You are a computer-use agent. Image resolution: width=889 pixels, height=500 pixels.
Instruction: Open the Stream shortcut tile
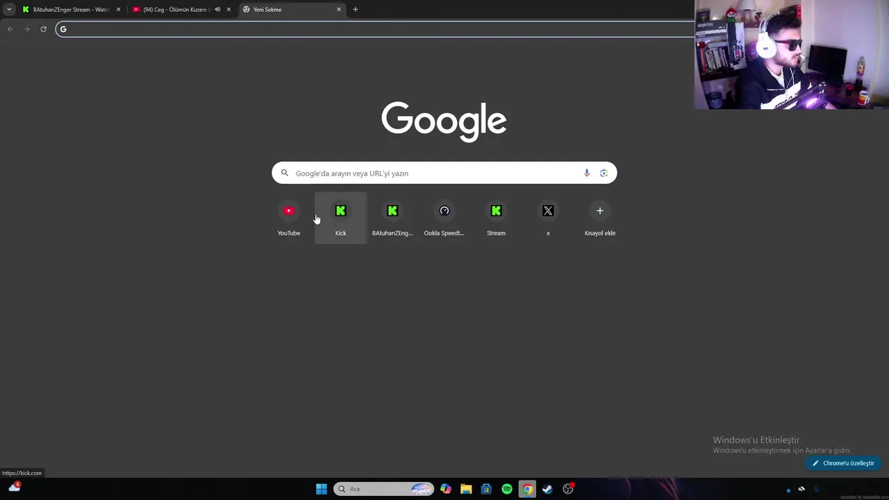point(496,218)
